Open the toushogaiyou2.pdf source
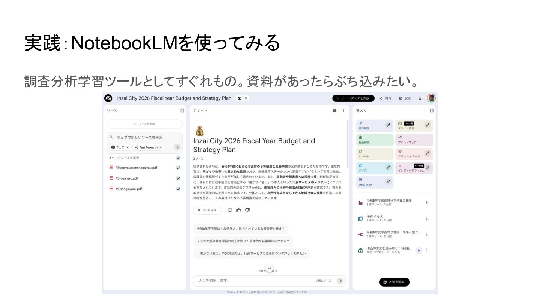Image resolution: width=540 pixels, height=303 pixels. click(129, 189)
